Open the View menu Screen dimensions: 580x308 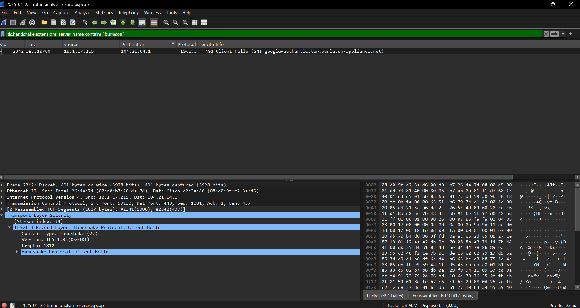[x=32, y=13]
